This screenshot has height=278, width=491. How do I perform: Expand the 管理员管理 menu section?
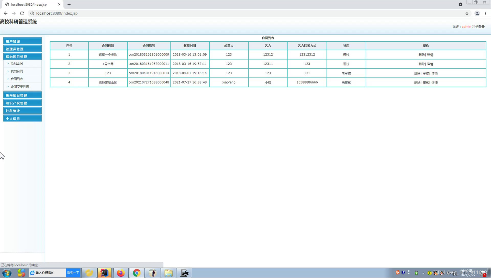[x=23, y=49]
